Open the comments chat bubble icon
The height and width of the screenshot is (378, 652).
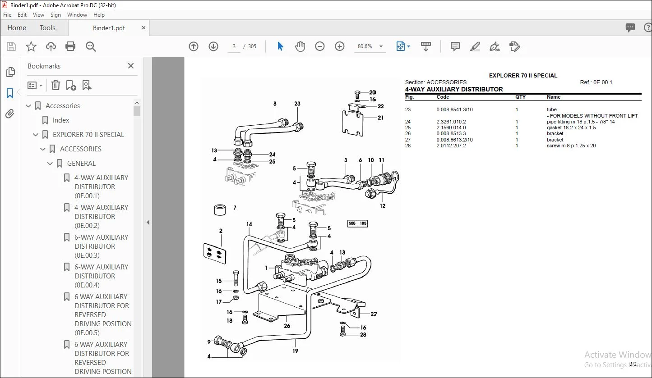click(630, 27)
